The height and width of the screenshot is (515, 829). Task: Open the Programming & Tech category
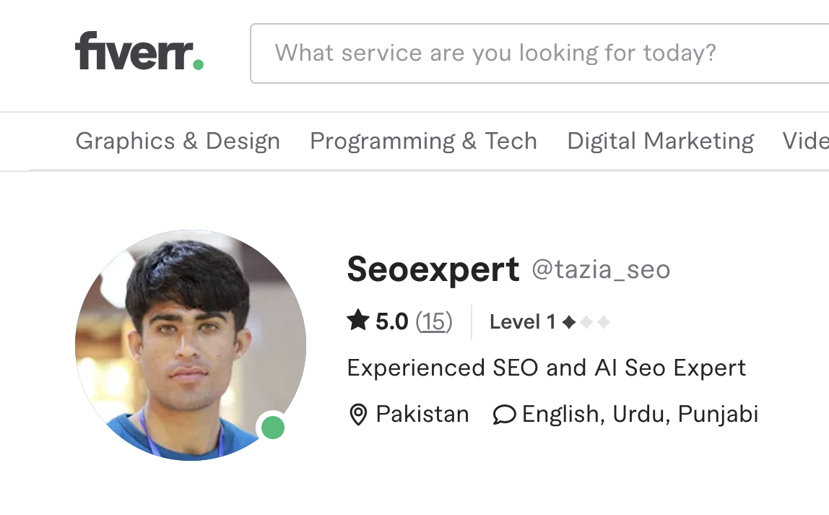(423, 141)
